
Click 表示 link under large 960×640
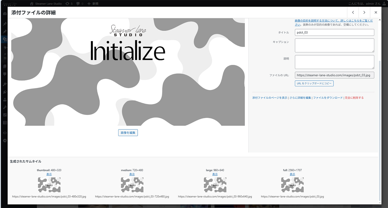click(x=215, y=174)
